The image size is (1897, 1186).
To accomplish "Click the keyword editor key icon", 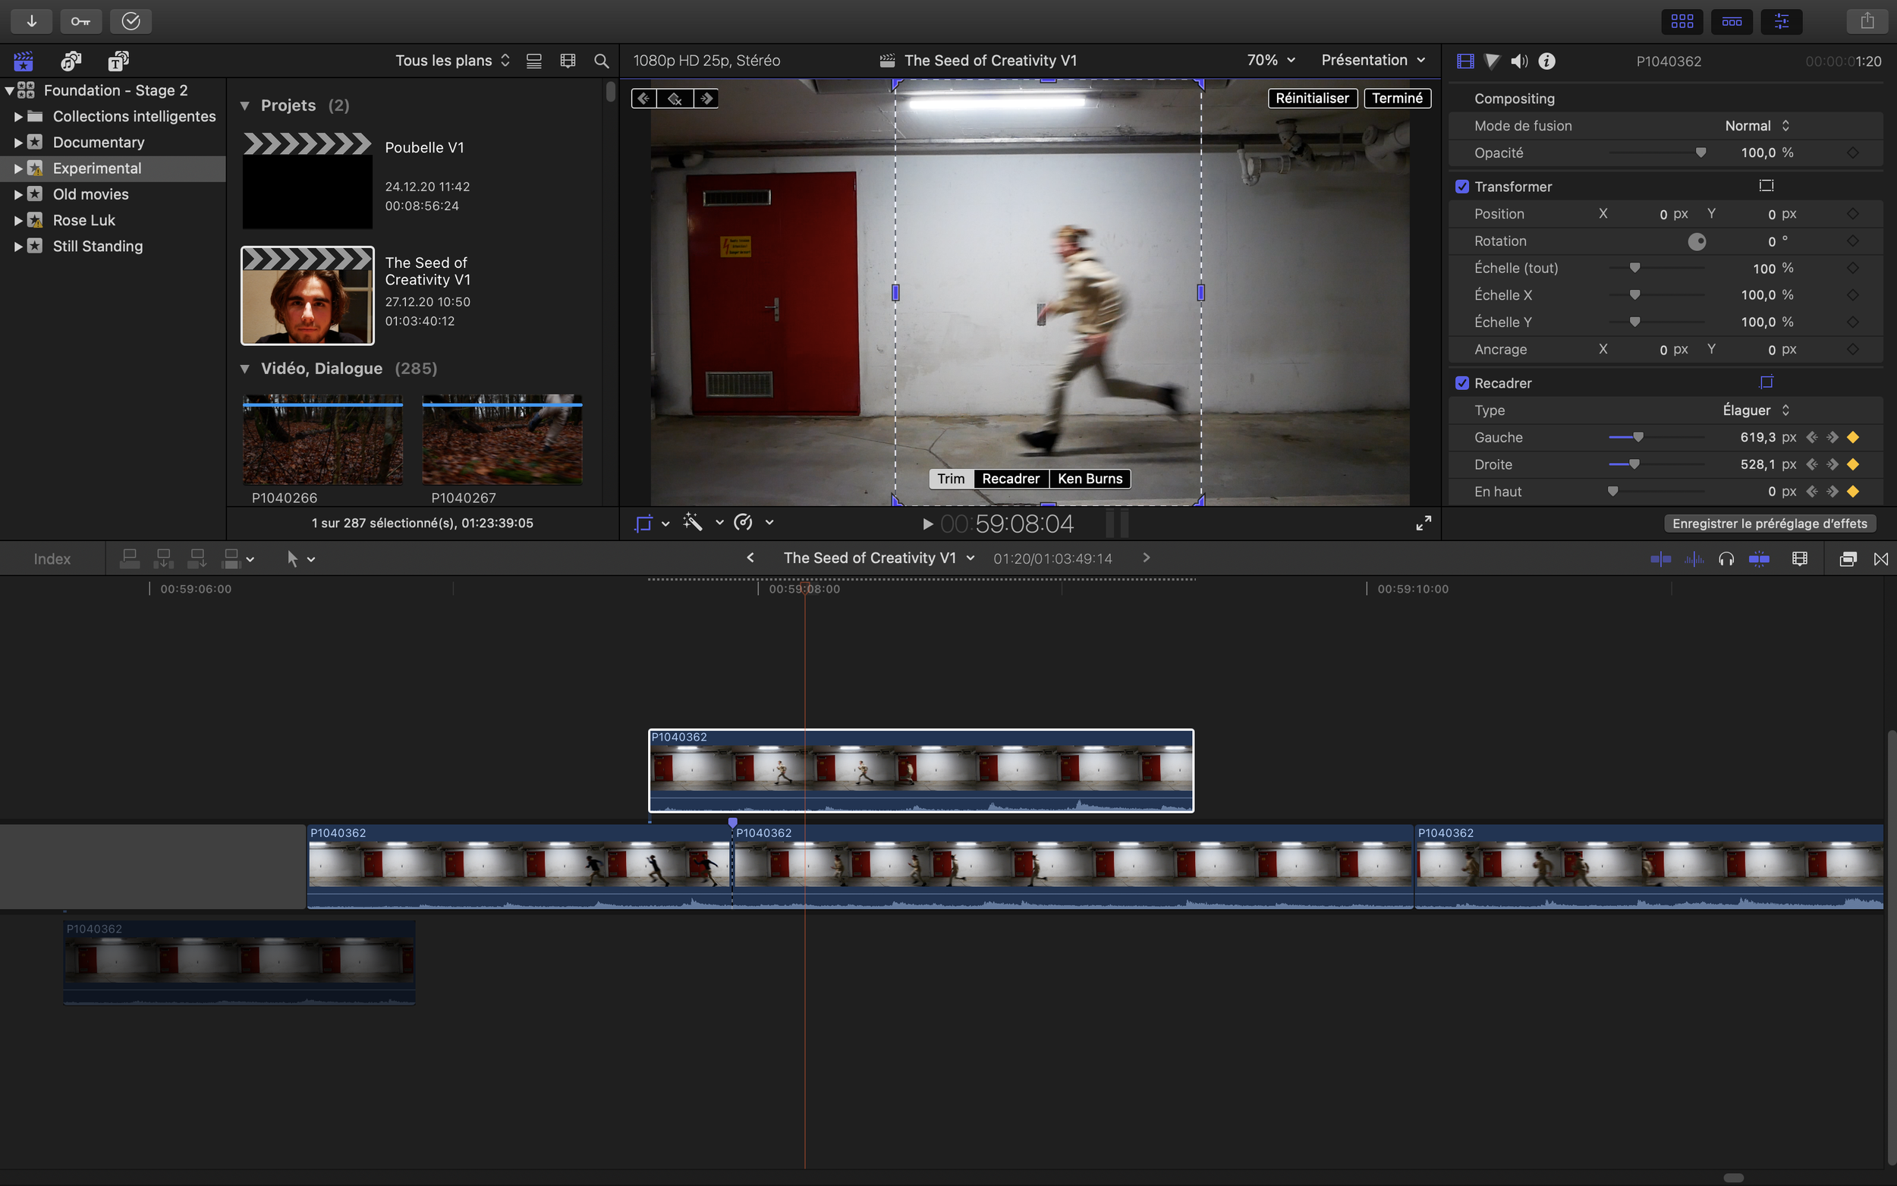I will (80, 21).
